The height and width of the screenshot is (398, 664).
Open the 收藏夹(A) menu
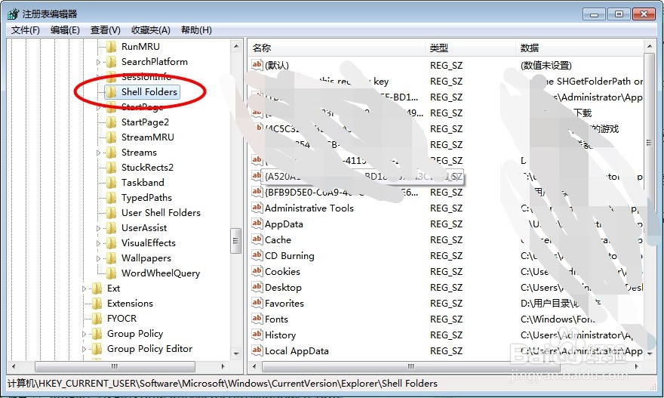point(150,30)
